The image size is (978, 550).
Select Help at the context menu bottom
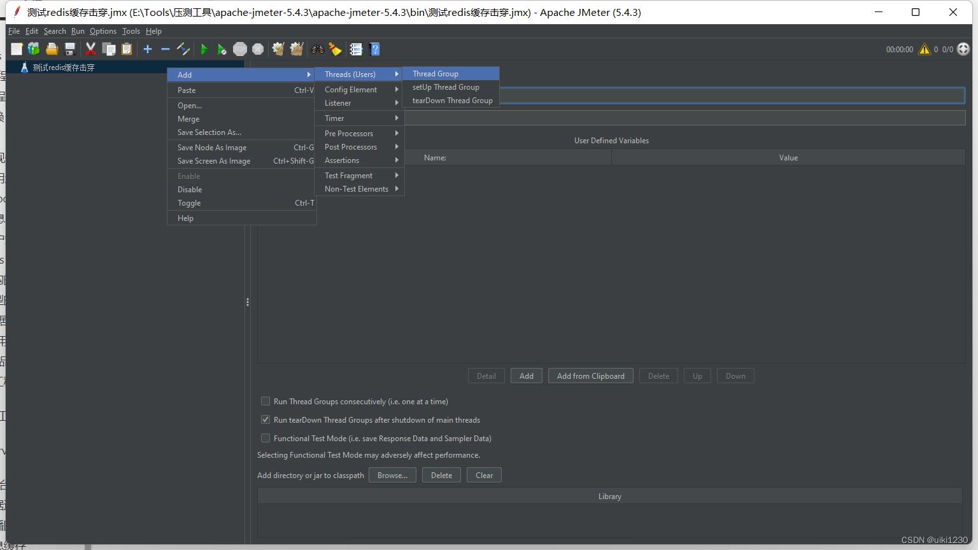pyautogui.click(x=242, y=218)
